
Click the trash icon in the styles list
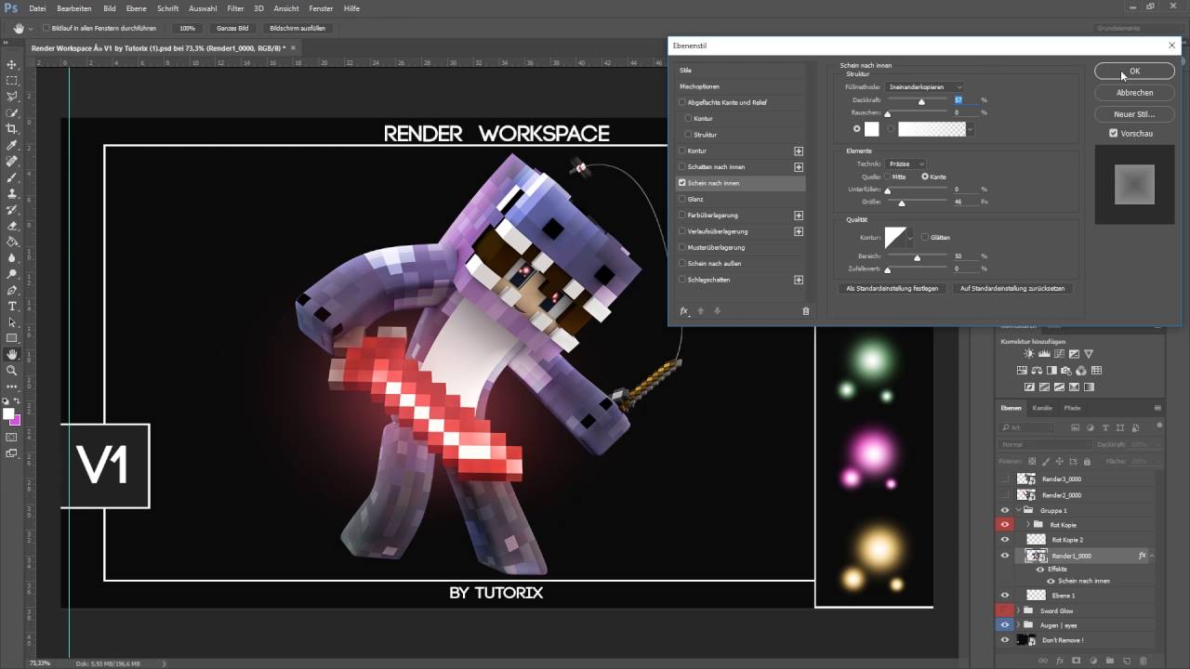click(806, 311)
